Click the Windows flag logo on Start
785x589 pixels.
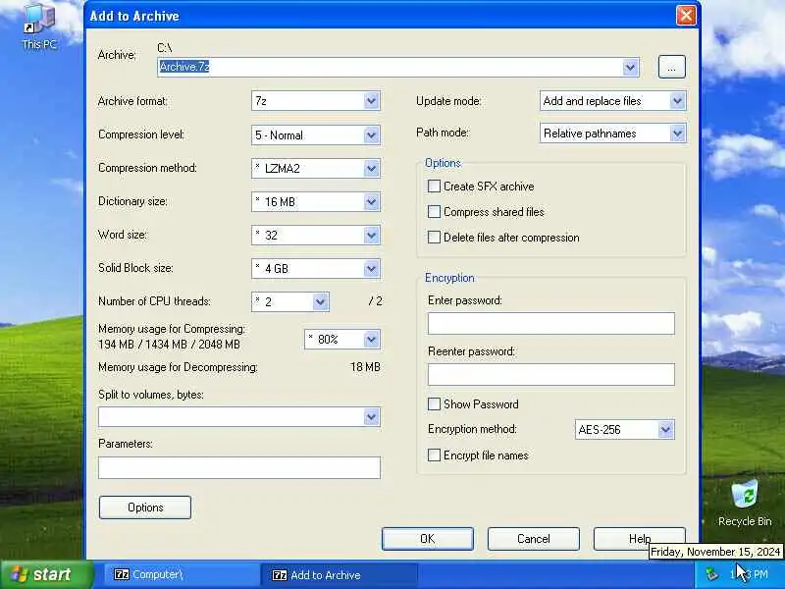19,575
